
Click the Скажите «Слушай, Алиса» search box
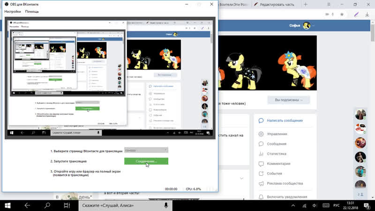[125, 205]
